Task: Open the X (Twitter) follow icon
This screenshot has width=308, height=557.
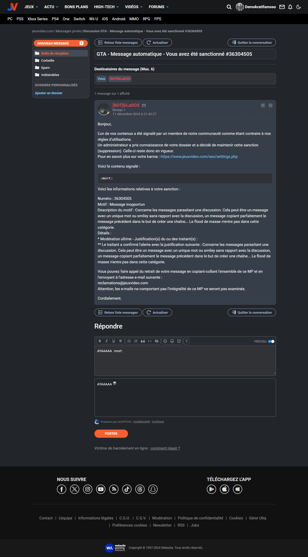Action: pyautogui.click(x=75, y=489)
